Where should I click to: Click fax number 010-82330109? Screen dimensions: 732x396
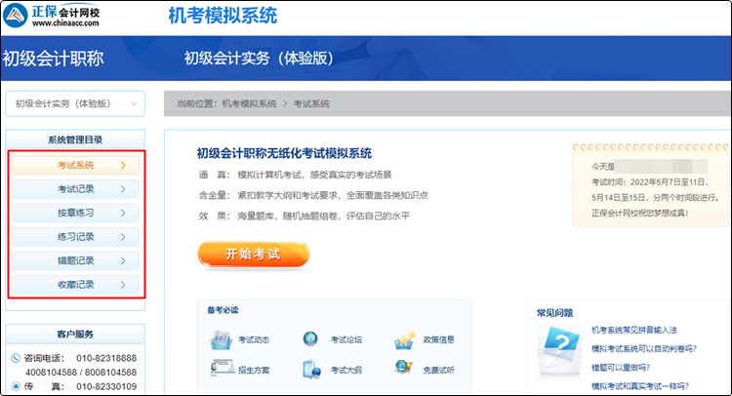click(x=106, y=386)
